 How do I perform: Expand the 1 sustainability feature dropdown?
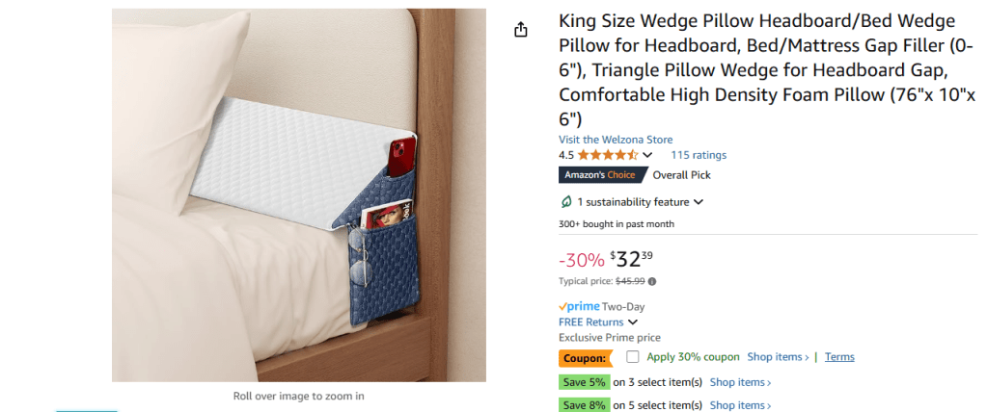tap(698, 202)
